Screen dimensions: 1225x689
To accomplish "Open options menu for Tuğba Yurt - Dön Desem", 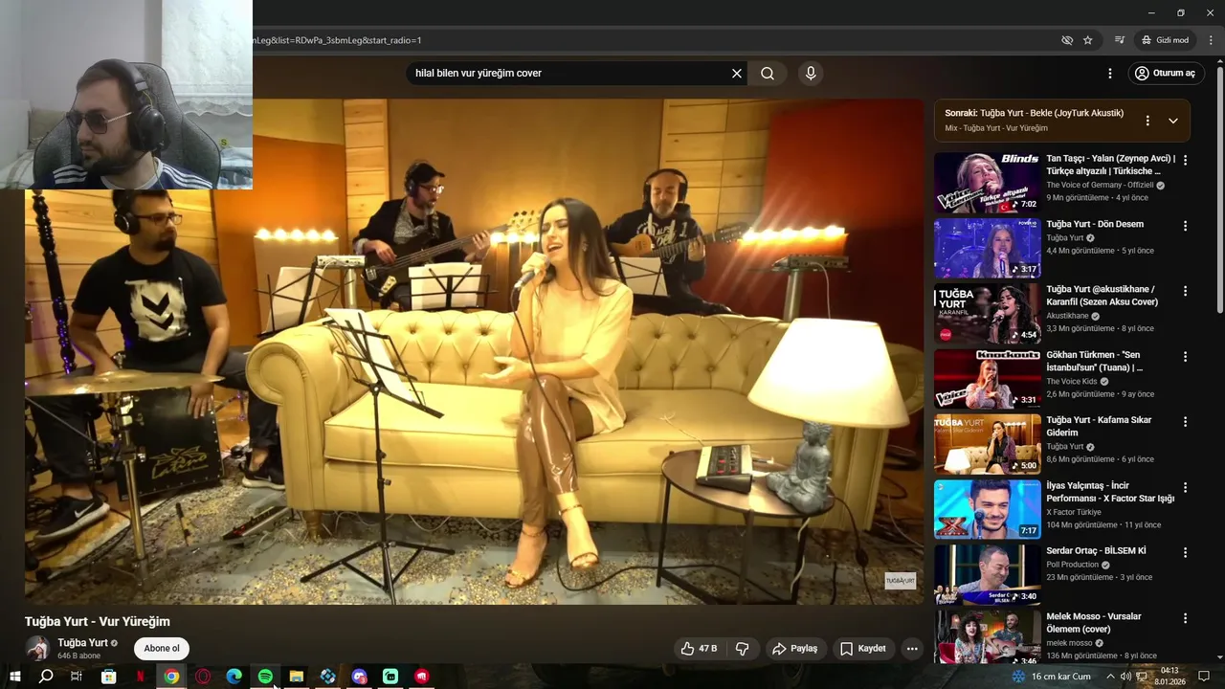I will point(1186,226).
